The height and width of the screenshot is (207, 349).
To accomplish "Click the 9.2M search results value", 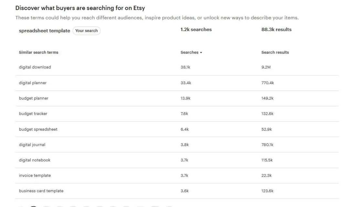I will 266,67.
